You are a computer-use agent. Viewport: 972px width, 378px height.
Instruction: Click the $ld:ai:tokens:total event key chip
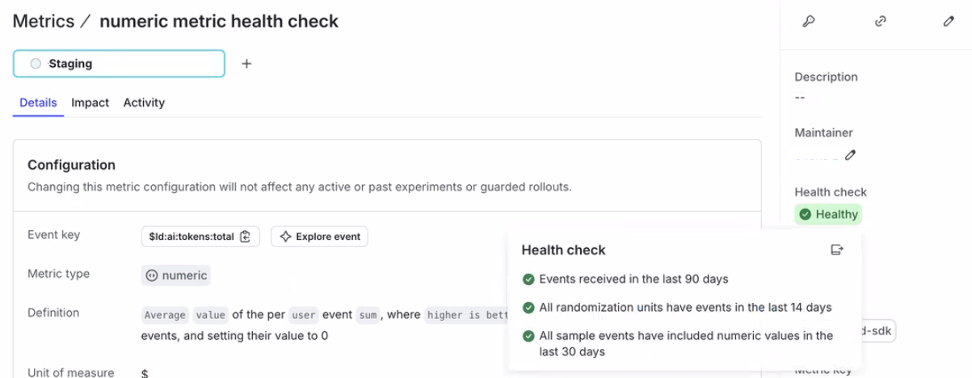point(191,237)
